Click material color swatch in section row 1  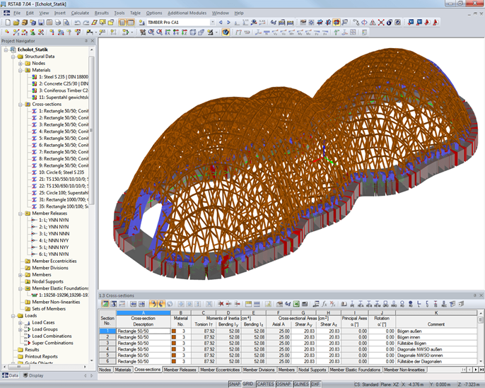pos(173,331)
